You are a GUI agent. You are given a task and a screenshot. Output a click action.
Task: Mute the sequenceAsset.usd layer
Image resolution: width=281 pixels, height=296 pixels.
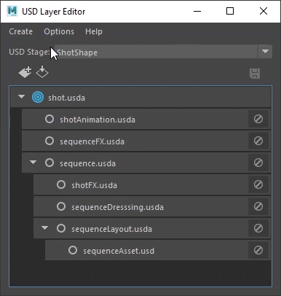(x=258, y=250)
